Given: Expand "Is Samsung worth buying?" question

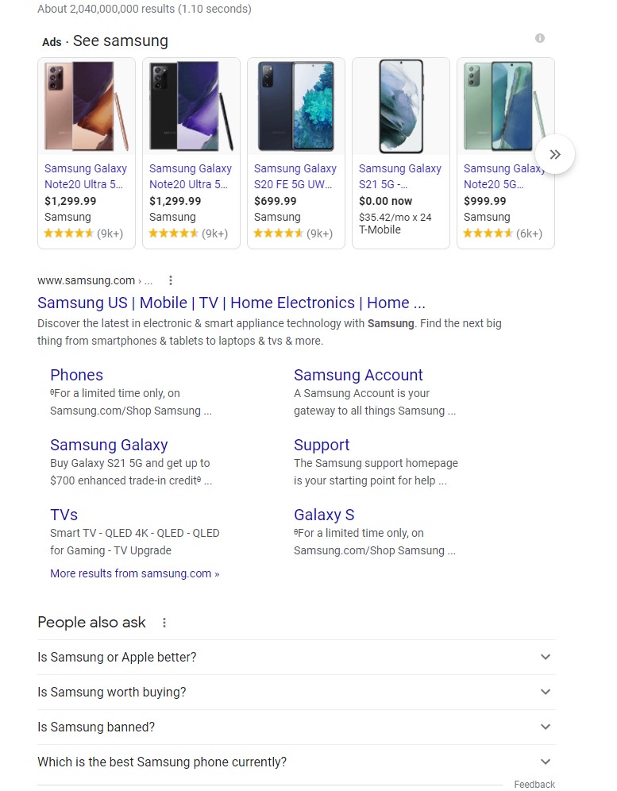Looking at the screenshot, I should (x=546, y=693).
